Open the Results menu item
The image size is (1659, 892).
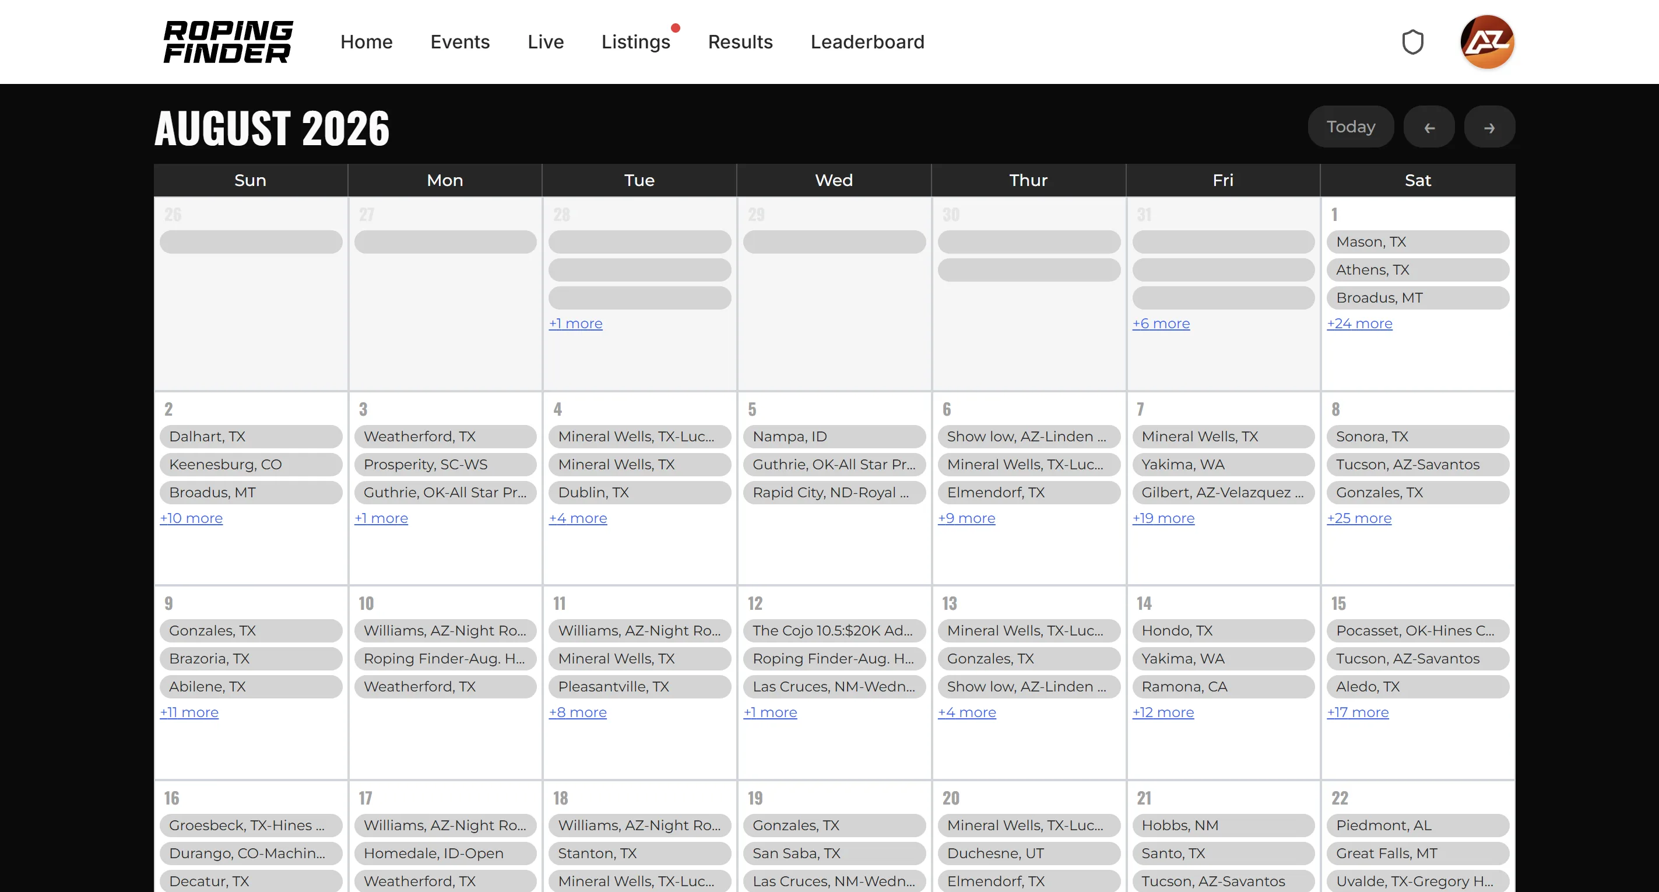point(740,42)
